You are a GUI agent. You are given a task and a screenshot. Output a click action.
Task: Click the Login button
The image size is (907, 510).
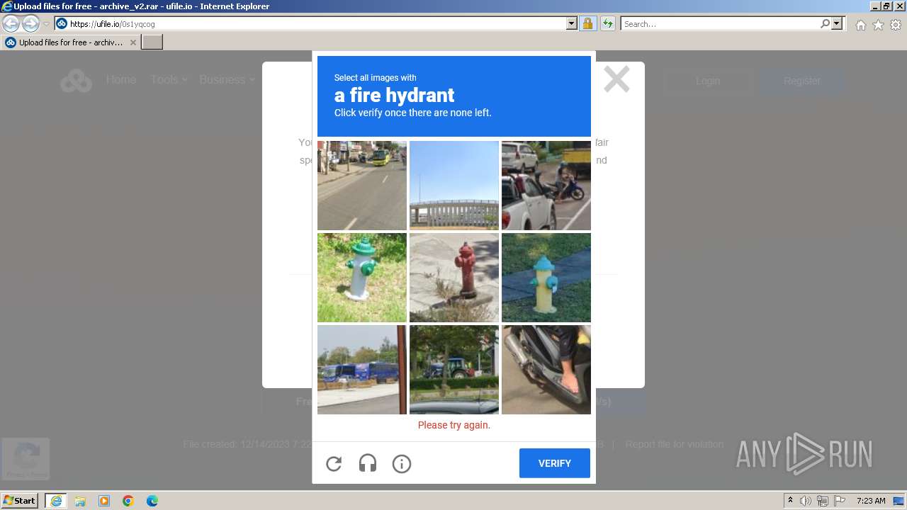point(708,81)
